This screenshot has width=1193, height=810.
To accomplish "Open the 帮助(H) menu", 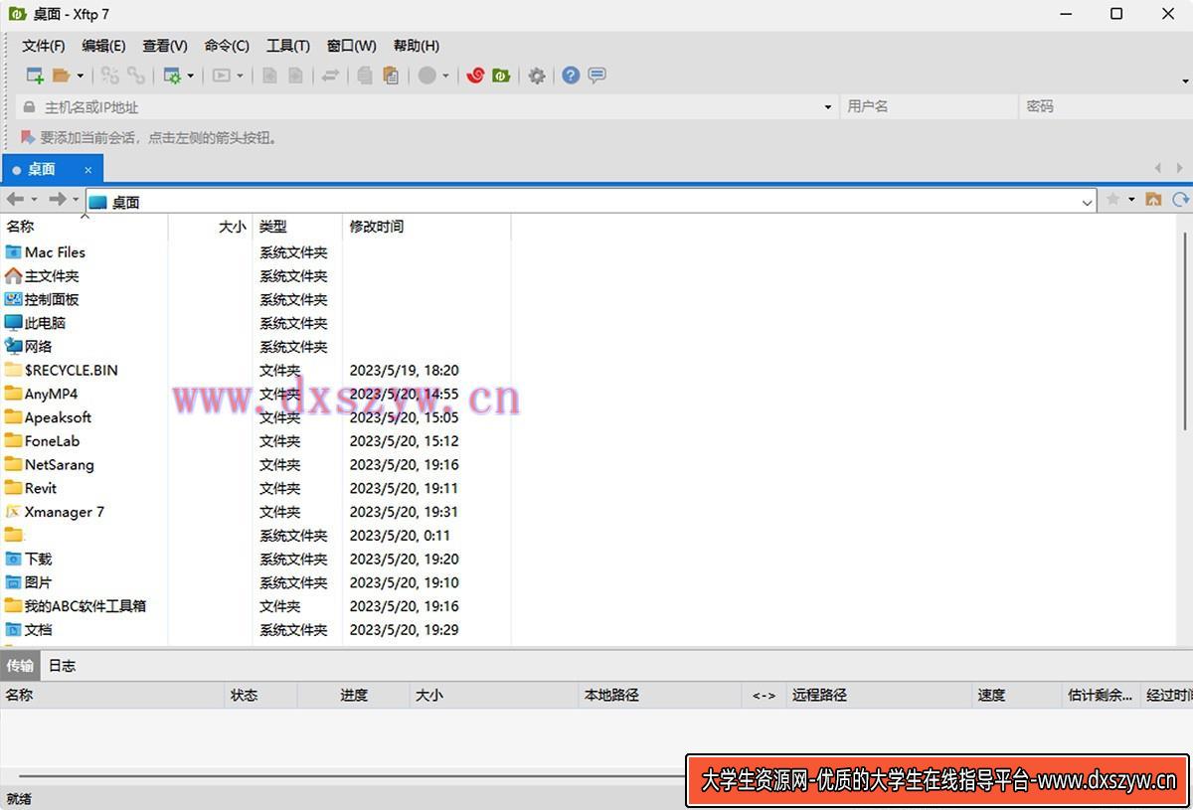I will point(417,46).
